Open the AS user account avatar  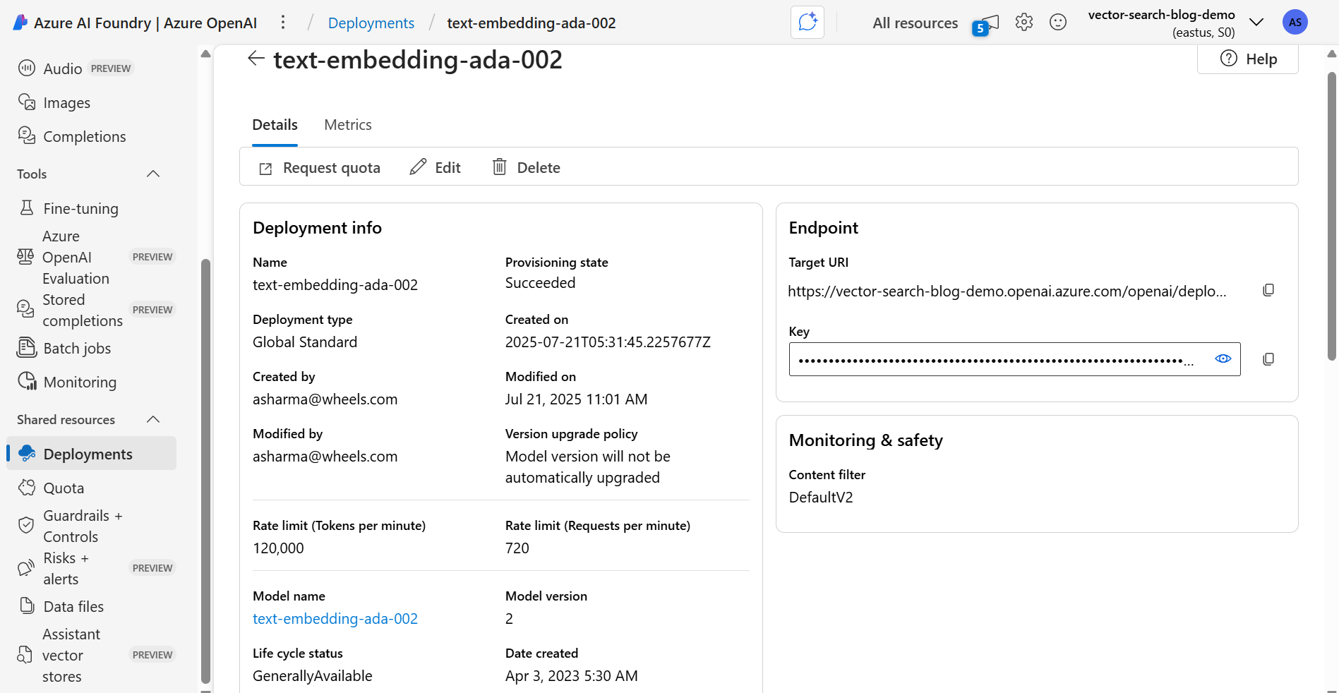1295,22
